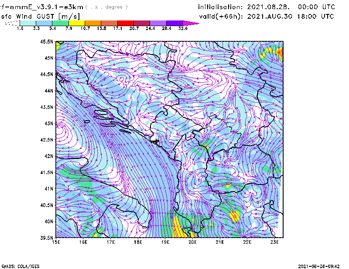The height and width of the screenshot is (269, 349).
Task: Click the 20E longitude label
Action: coord(192,242)
